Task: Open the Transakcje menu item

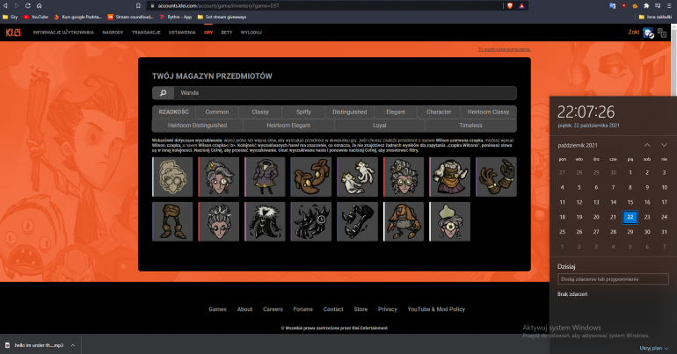Action: [146, 33]
